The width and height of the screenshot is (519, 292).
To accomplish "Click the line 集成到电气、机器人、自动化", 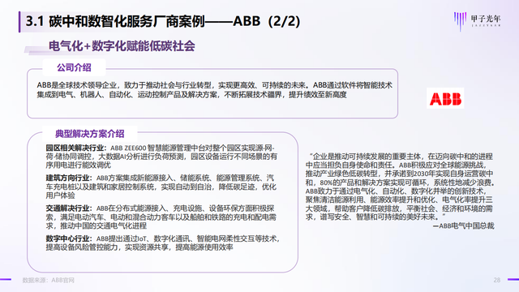I will [x=191, y=95].
